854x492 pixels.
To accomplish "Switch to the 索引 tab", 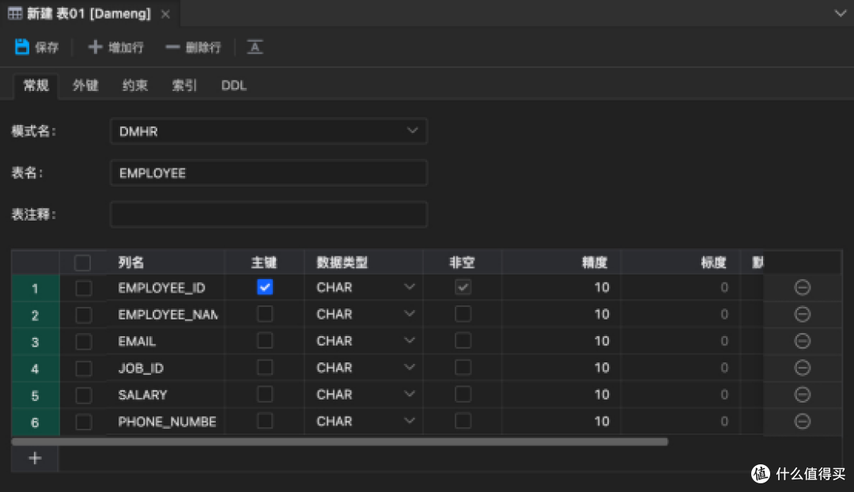I will (x=184, y=85).
